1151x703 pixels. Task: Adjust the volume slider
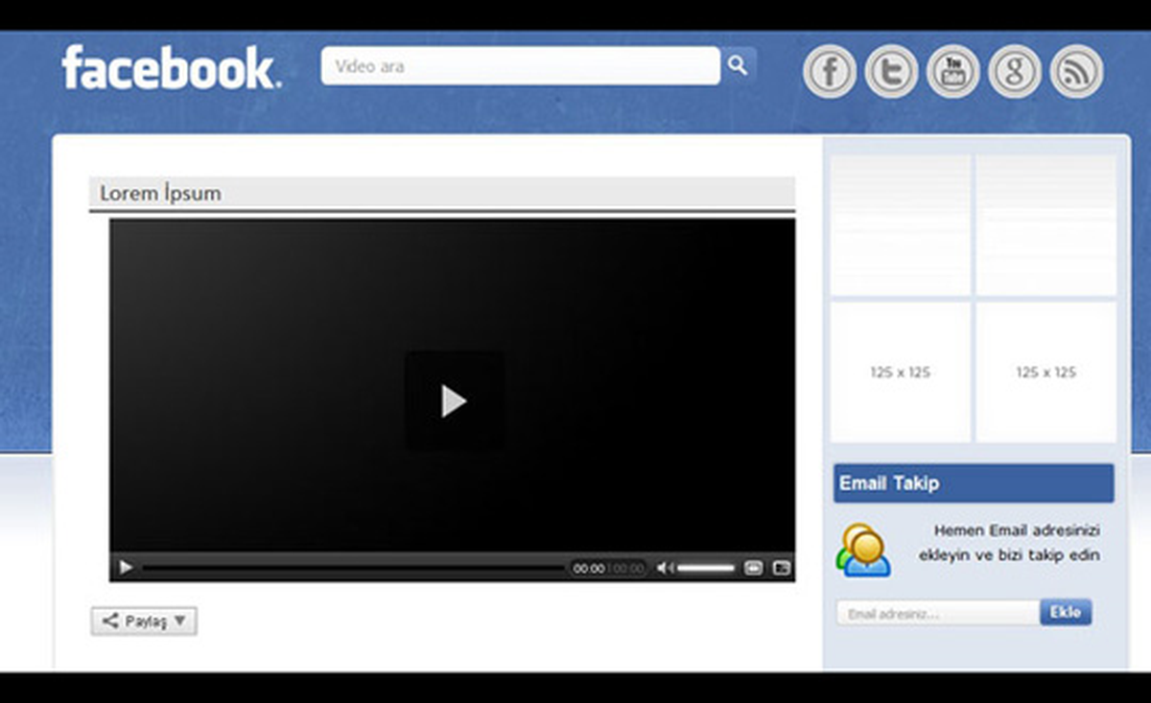click(x=706, y=569)
